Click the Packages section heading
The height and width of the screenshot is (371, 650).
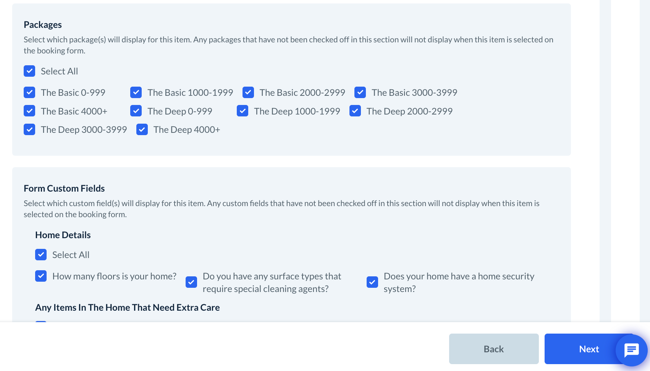[43, 25]
